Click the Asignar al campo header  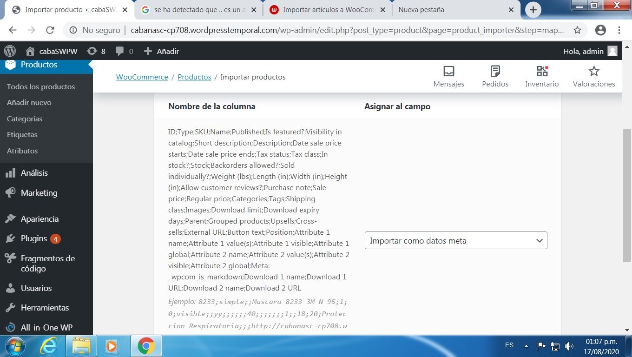point(397,106)
